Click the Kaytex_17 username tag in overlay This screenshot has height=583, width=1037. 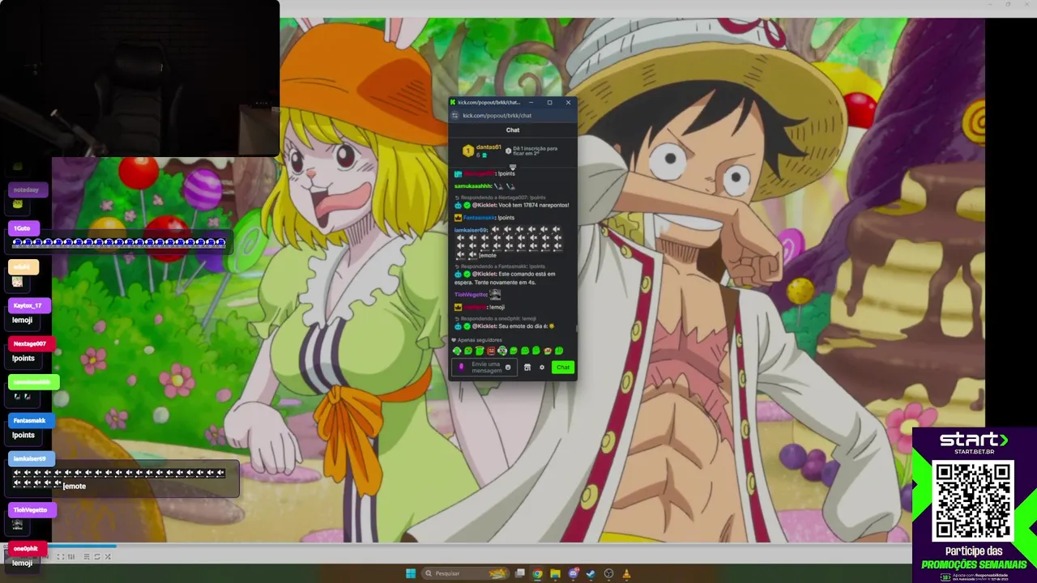29,305
